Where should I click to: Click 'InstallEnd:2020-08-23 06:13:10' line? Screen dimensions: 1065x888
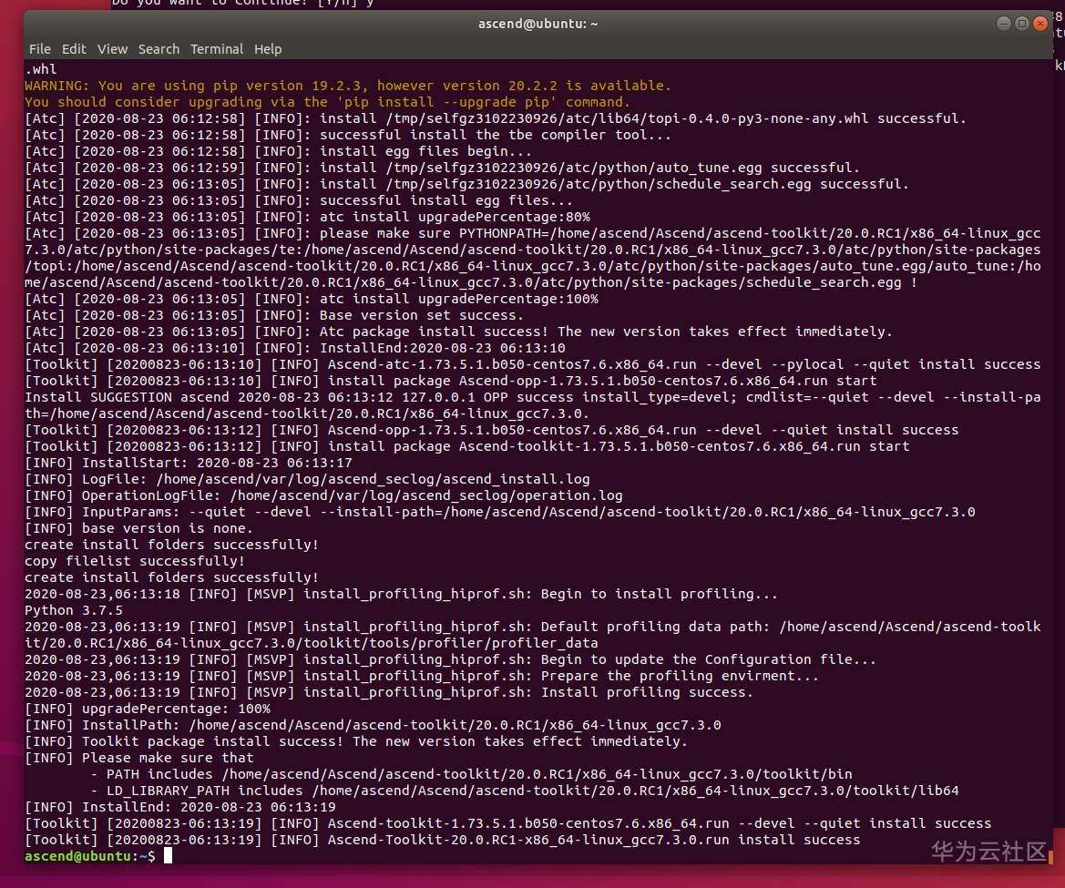295,348
